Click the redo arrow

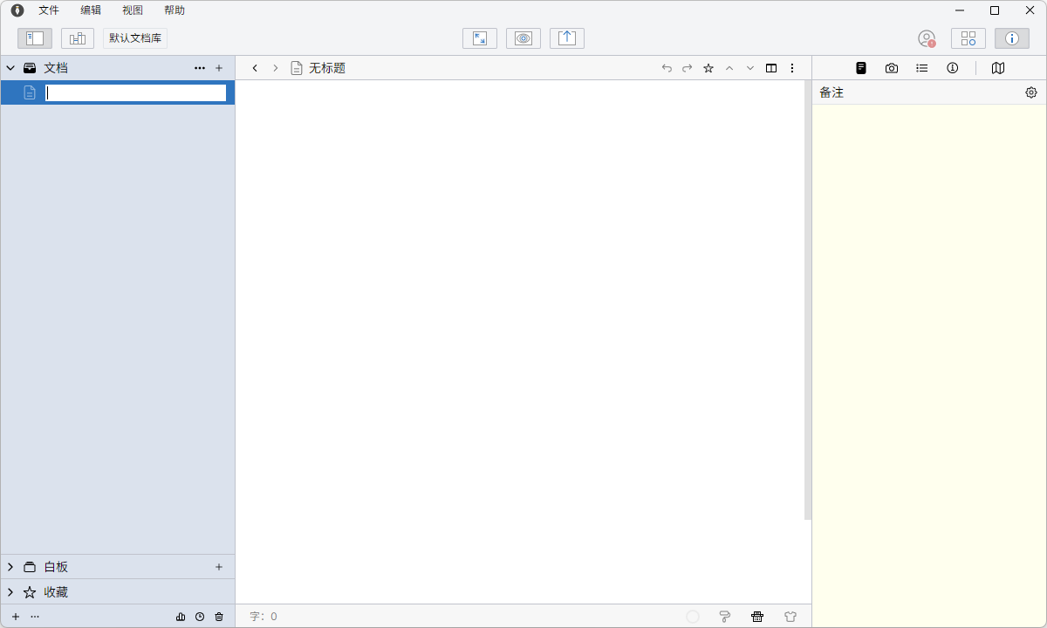pos(688,68)
